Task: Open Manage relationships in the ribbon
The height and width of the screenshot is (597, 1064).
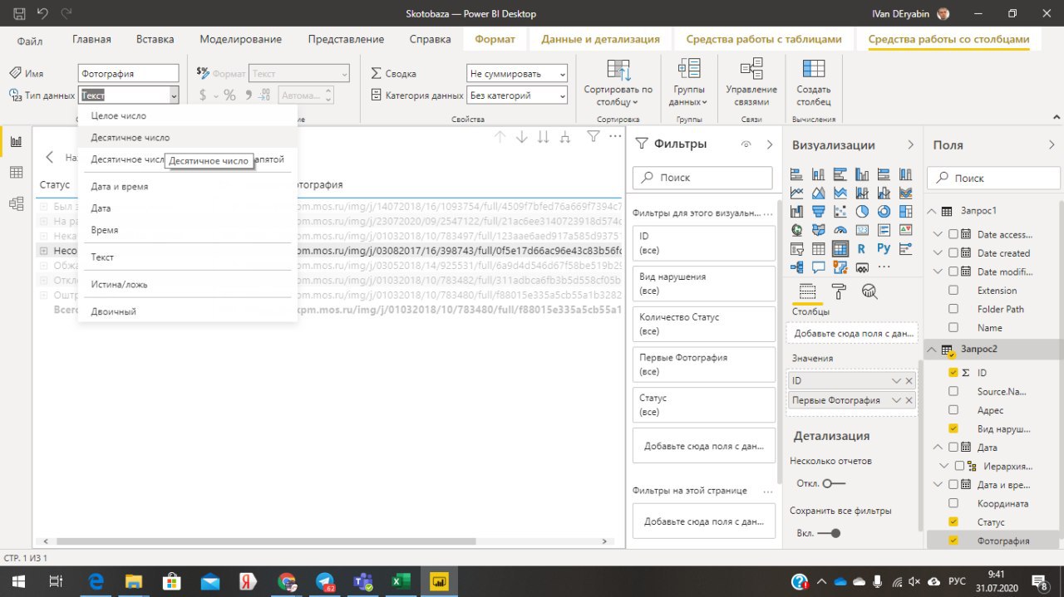Action: [751, 83]
